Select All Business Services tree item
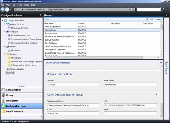The width and height of the screenshot is (170, 123). [19, 28]
